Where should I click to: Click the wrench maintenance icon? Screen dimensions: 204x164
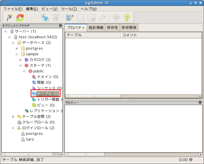click(102, 18)
